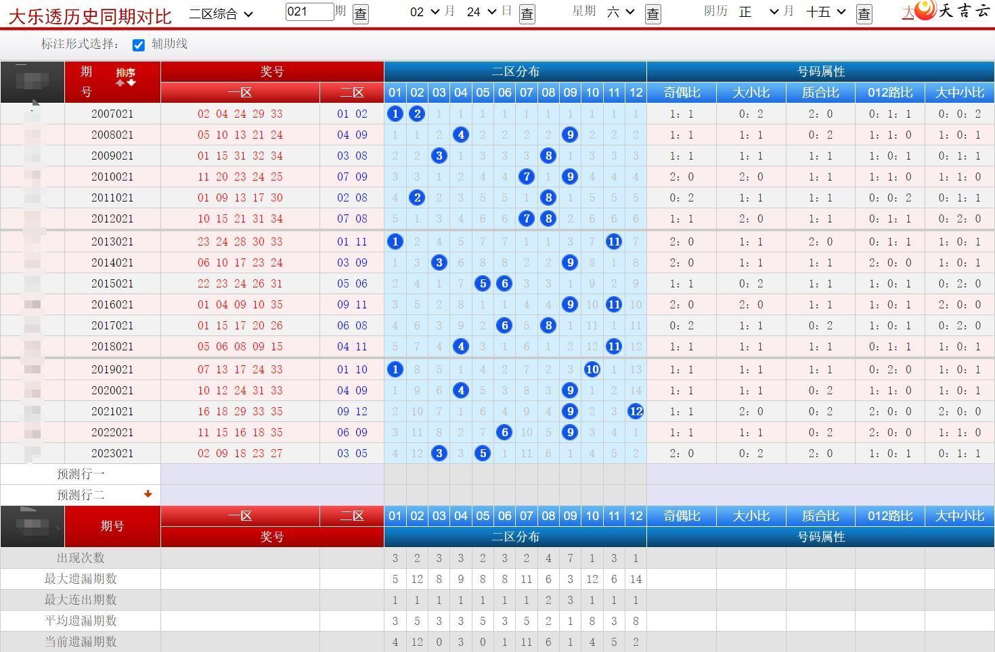Click the 出现次数 row label
The width and height of the screenshot is (995, 652).
(81, 558)
